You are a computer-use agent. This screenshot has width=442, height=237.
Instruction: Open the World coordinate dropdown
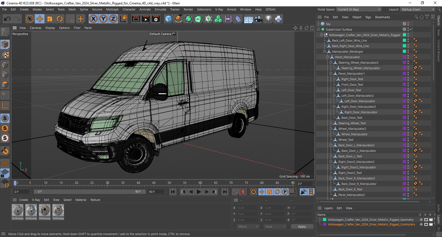[x=248, y=227]
